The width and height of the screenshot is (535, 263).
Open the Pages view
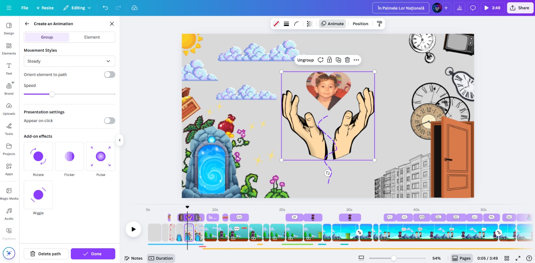(x=461, y=258)
